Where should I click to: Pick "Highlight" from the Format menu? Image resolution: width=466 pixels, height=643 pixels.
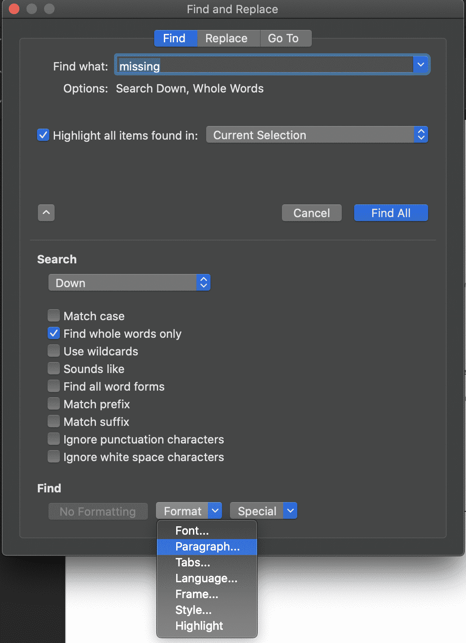pyautogui.click(x=199, y=626)
